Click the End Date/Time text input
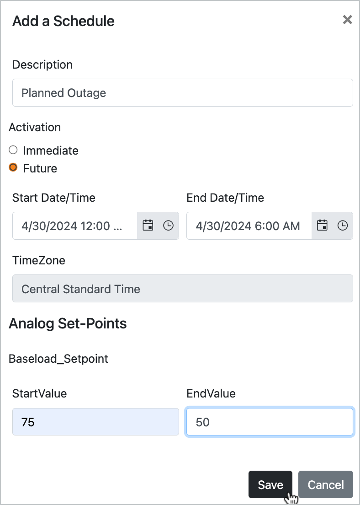Screen dimensions: 360x505 (249, 226)
